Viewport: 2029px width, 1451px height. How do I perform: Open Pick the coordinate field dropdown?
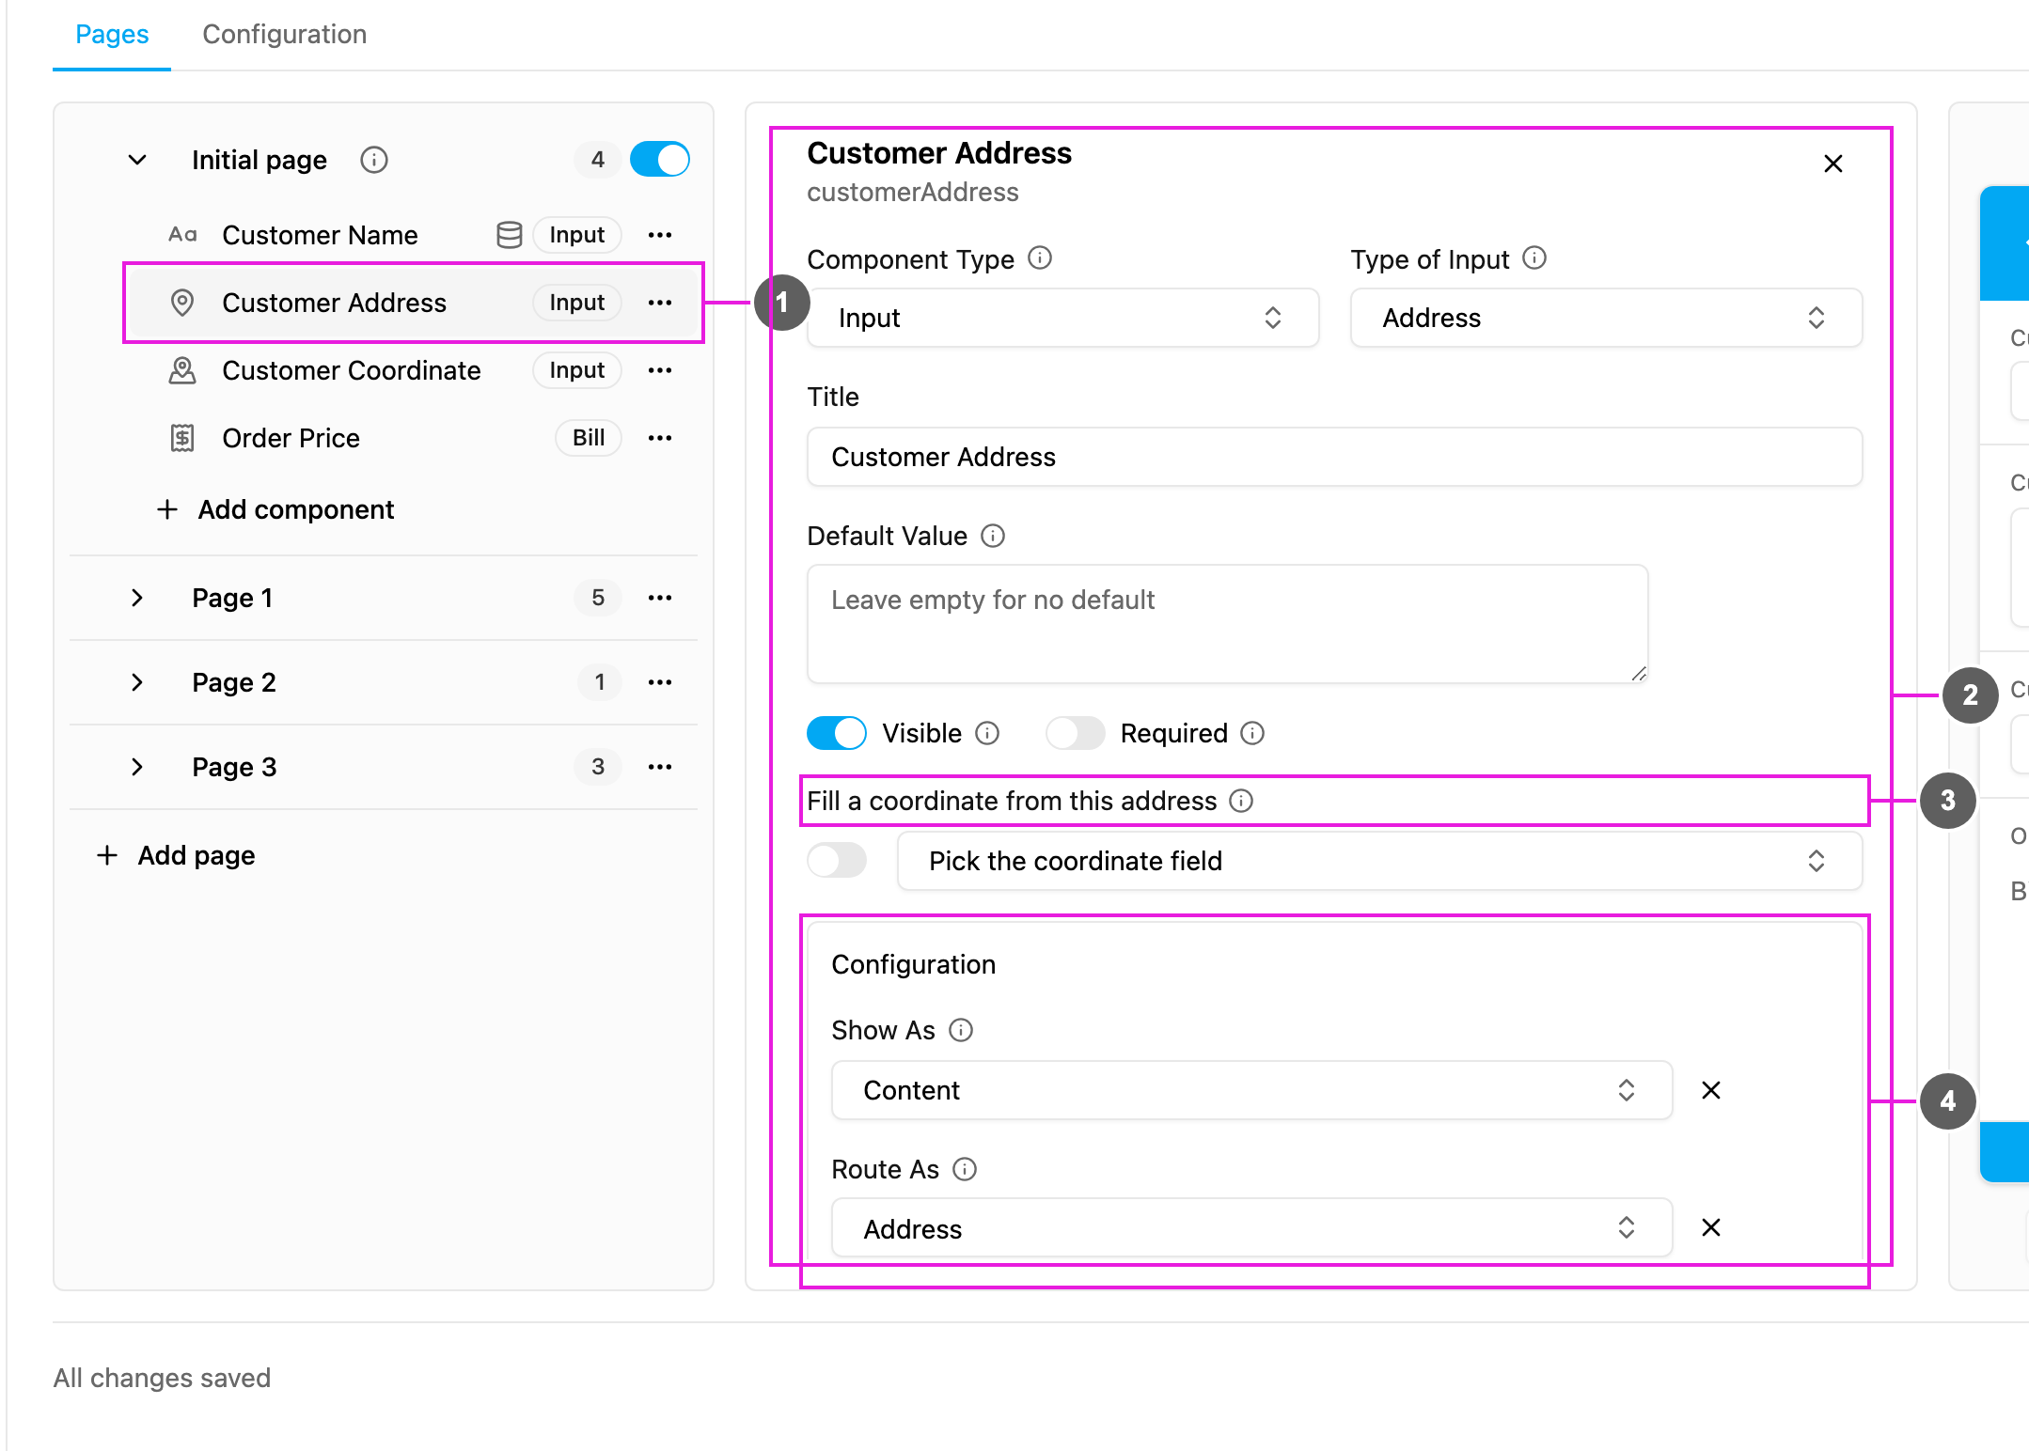click(1380, 861)
